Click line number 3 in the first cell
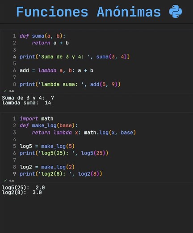Screen dimensions: 193x233 click(x=14, y=50)
